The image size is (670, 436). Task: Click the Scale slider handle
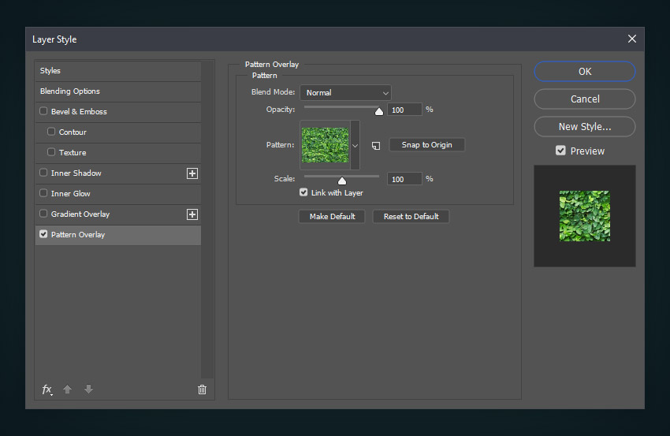[342, 181]
